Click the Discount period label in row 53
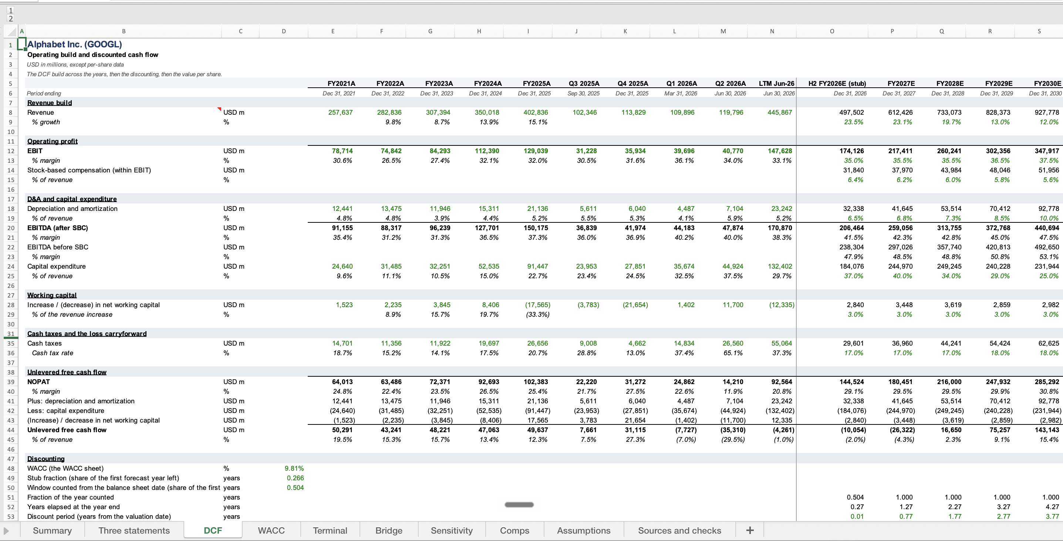Screen dimensions: 1063x541 99,516
